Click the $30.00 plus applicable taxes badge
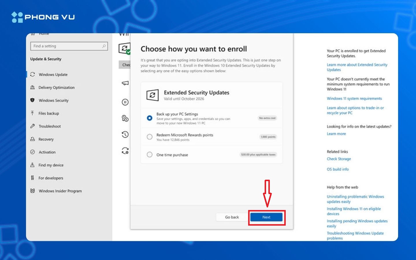Image resolution: width=416 pixels, height=260 pixels. (x=258, y=155)
